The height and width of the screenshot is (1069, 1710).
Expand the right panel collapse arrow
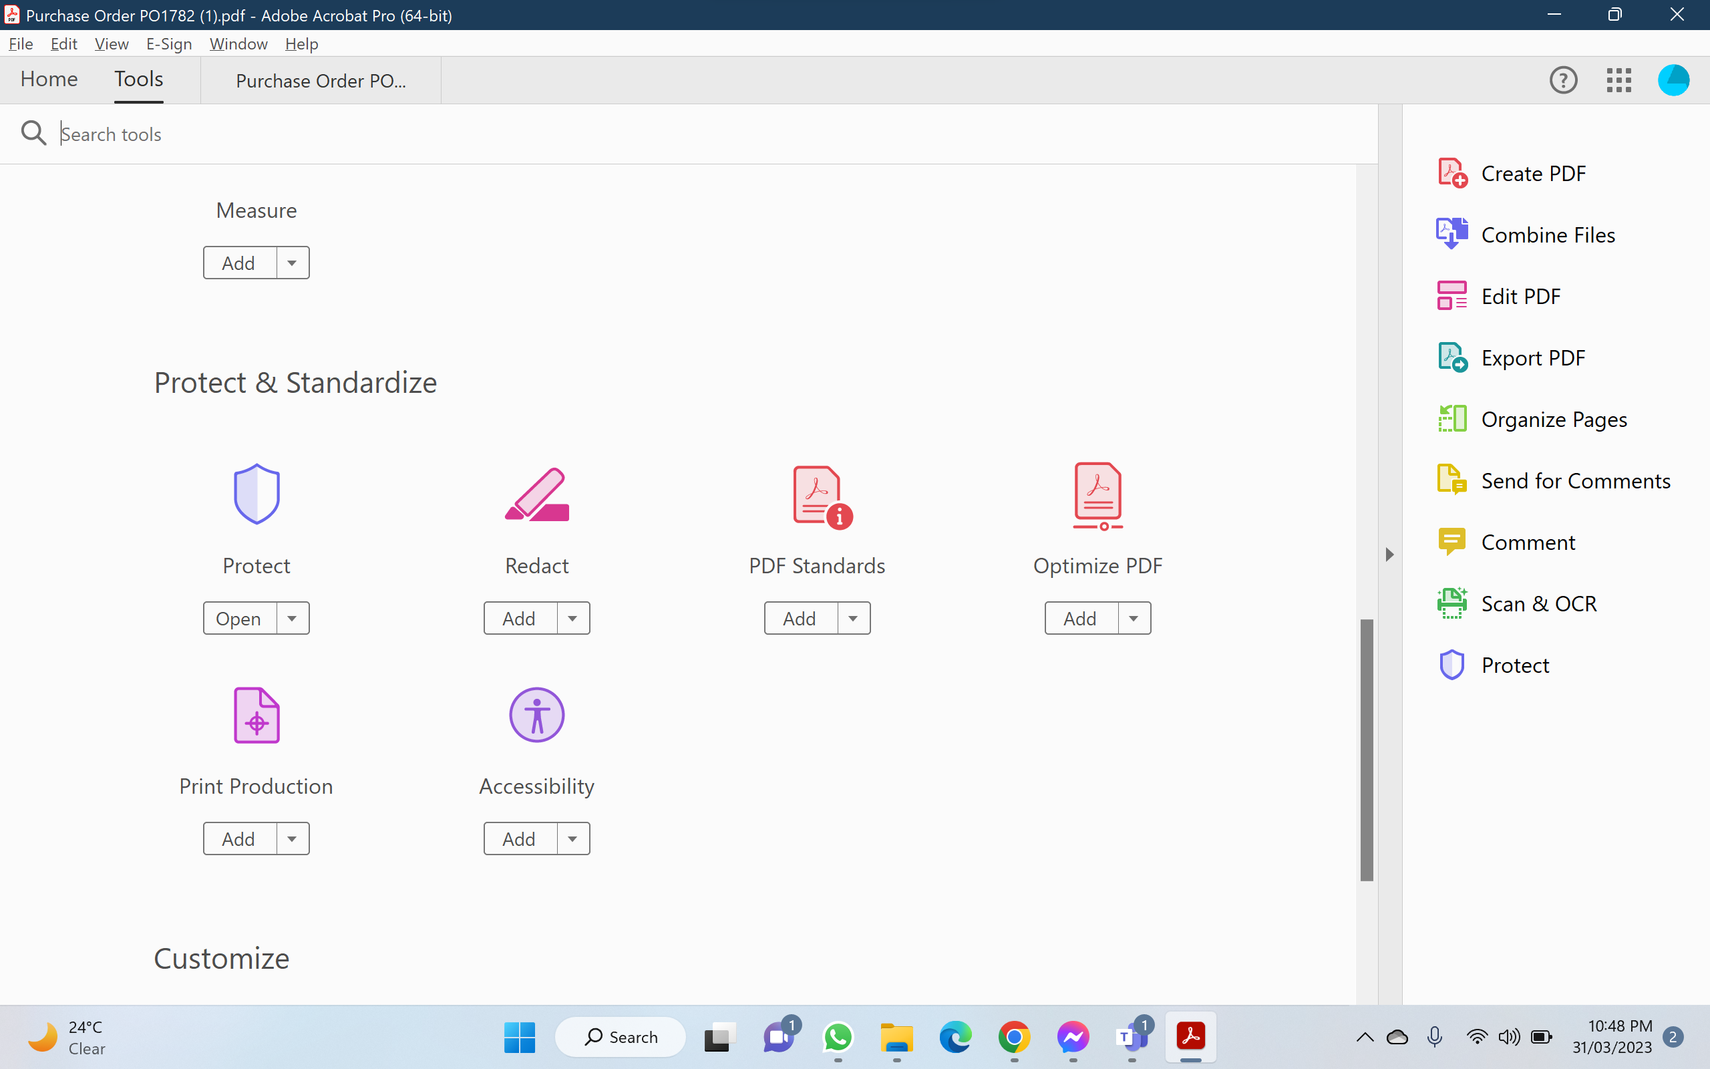point(1389,555)
